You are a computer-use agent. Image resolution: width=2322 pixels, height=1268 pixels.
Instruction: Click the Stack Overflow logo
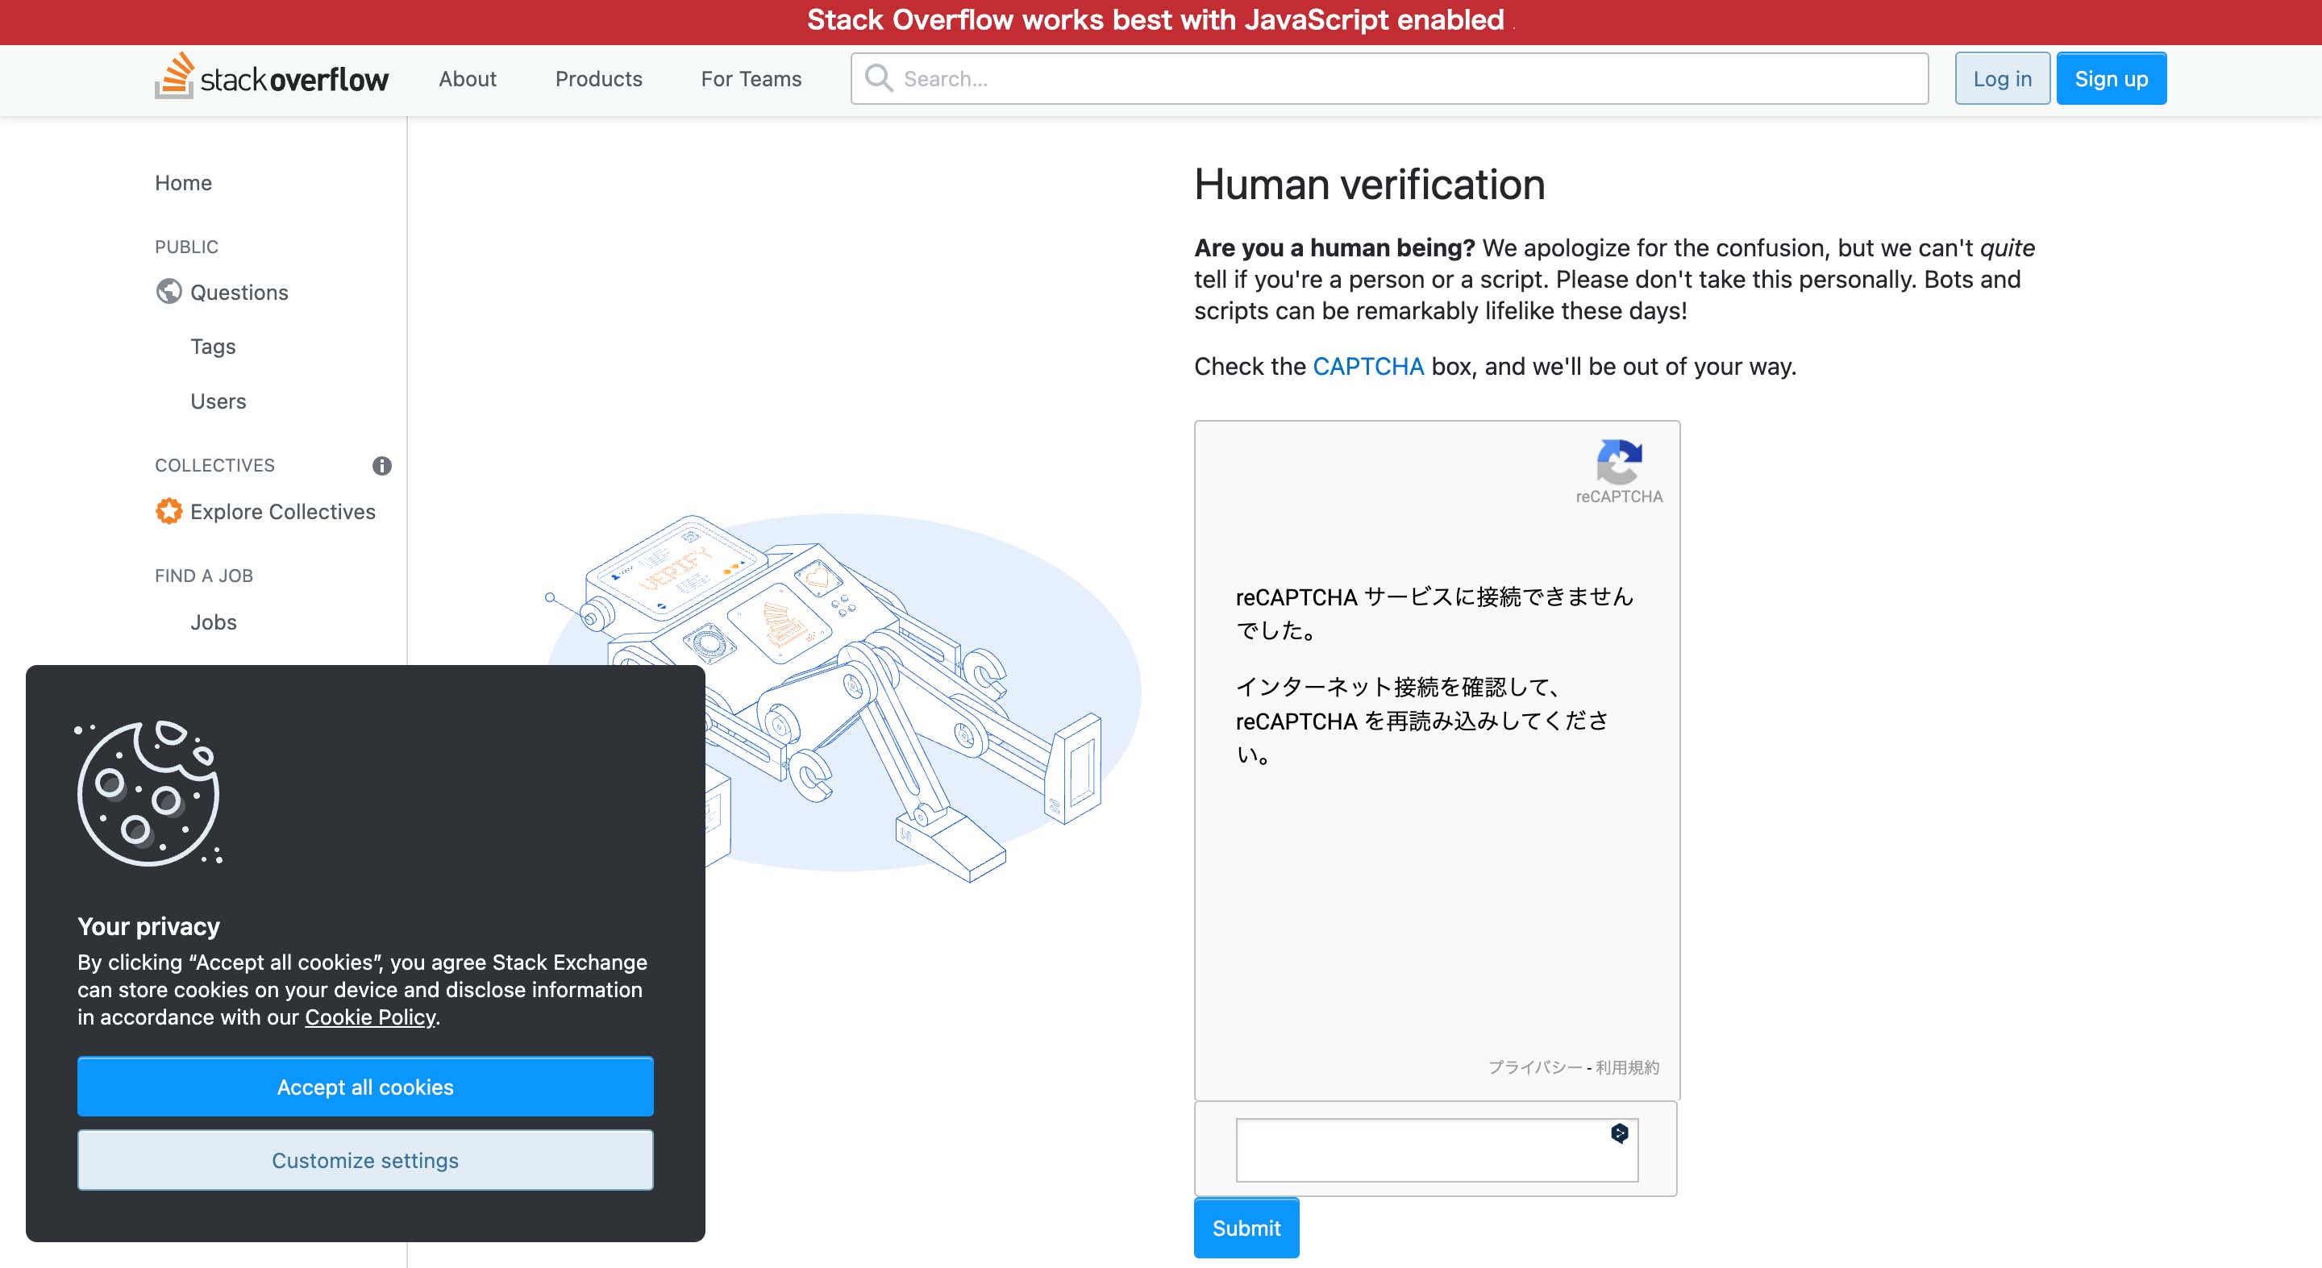pyautogui.click(x=272, y=77)
